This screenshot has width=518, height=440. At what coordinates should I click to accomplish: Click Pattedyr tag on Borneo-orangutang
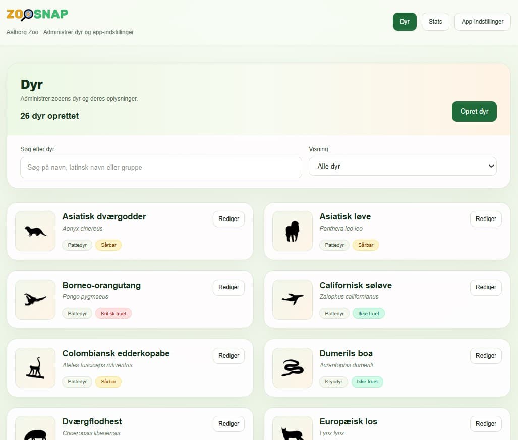77,314
